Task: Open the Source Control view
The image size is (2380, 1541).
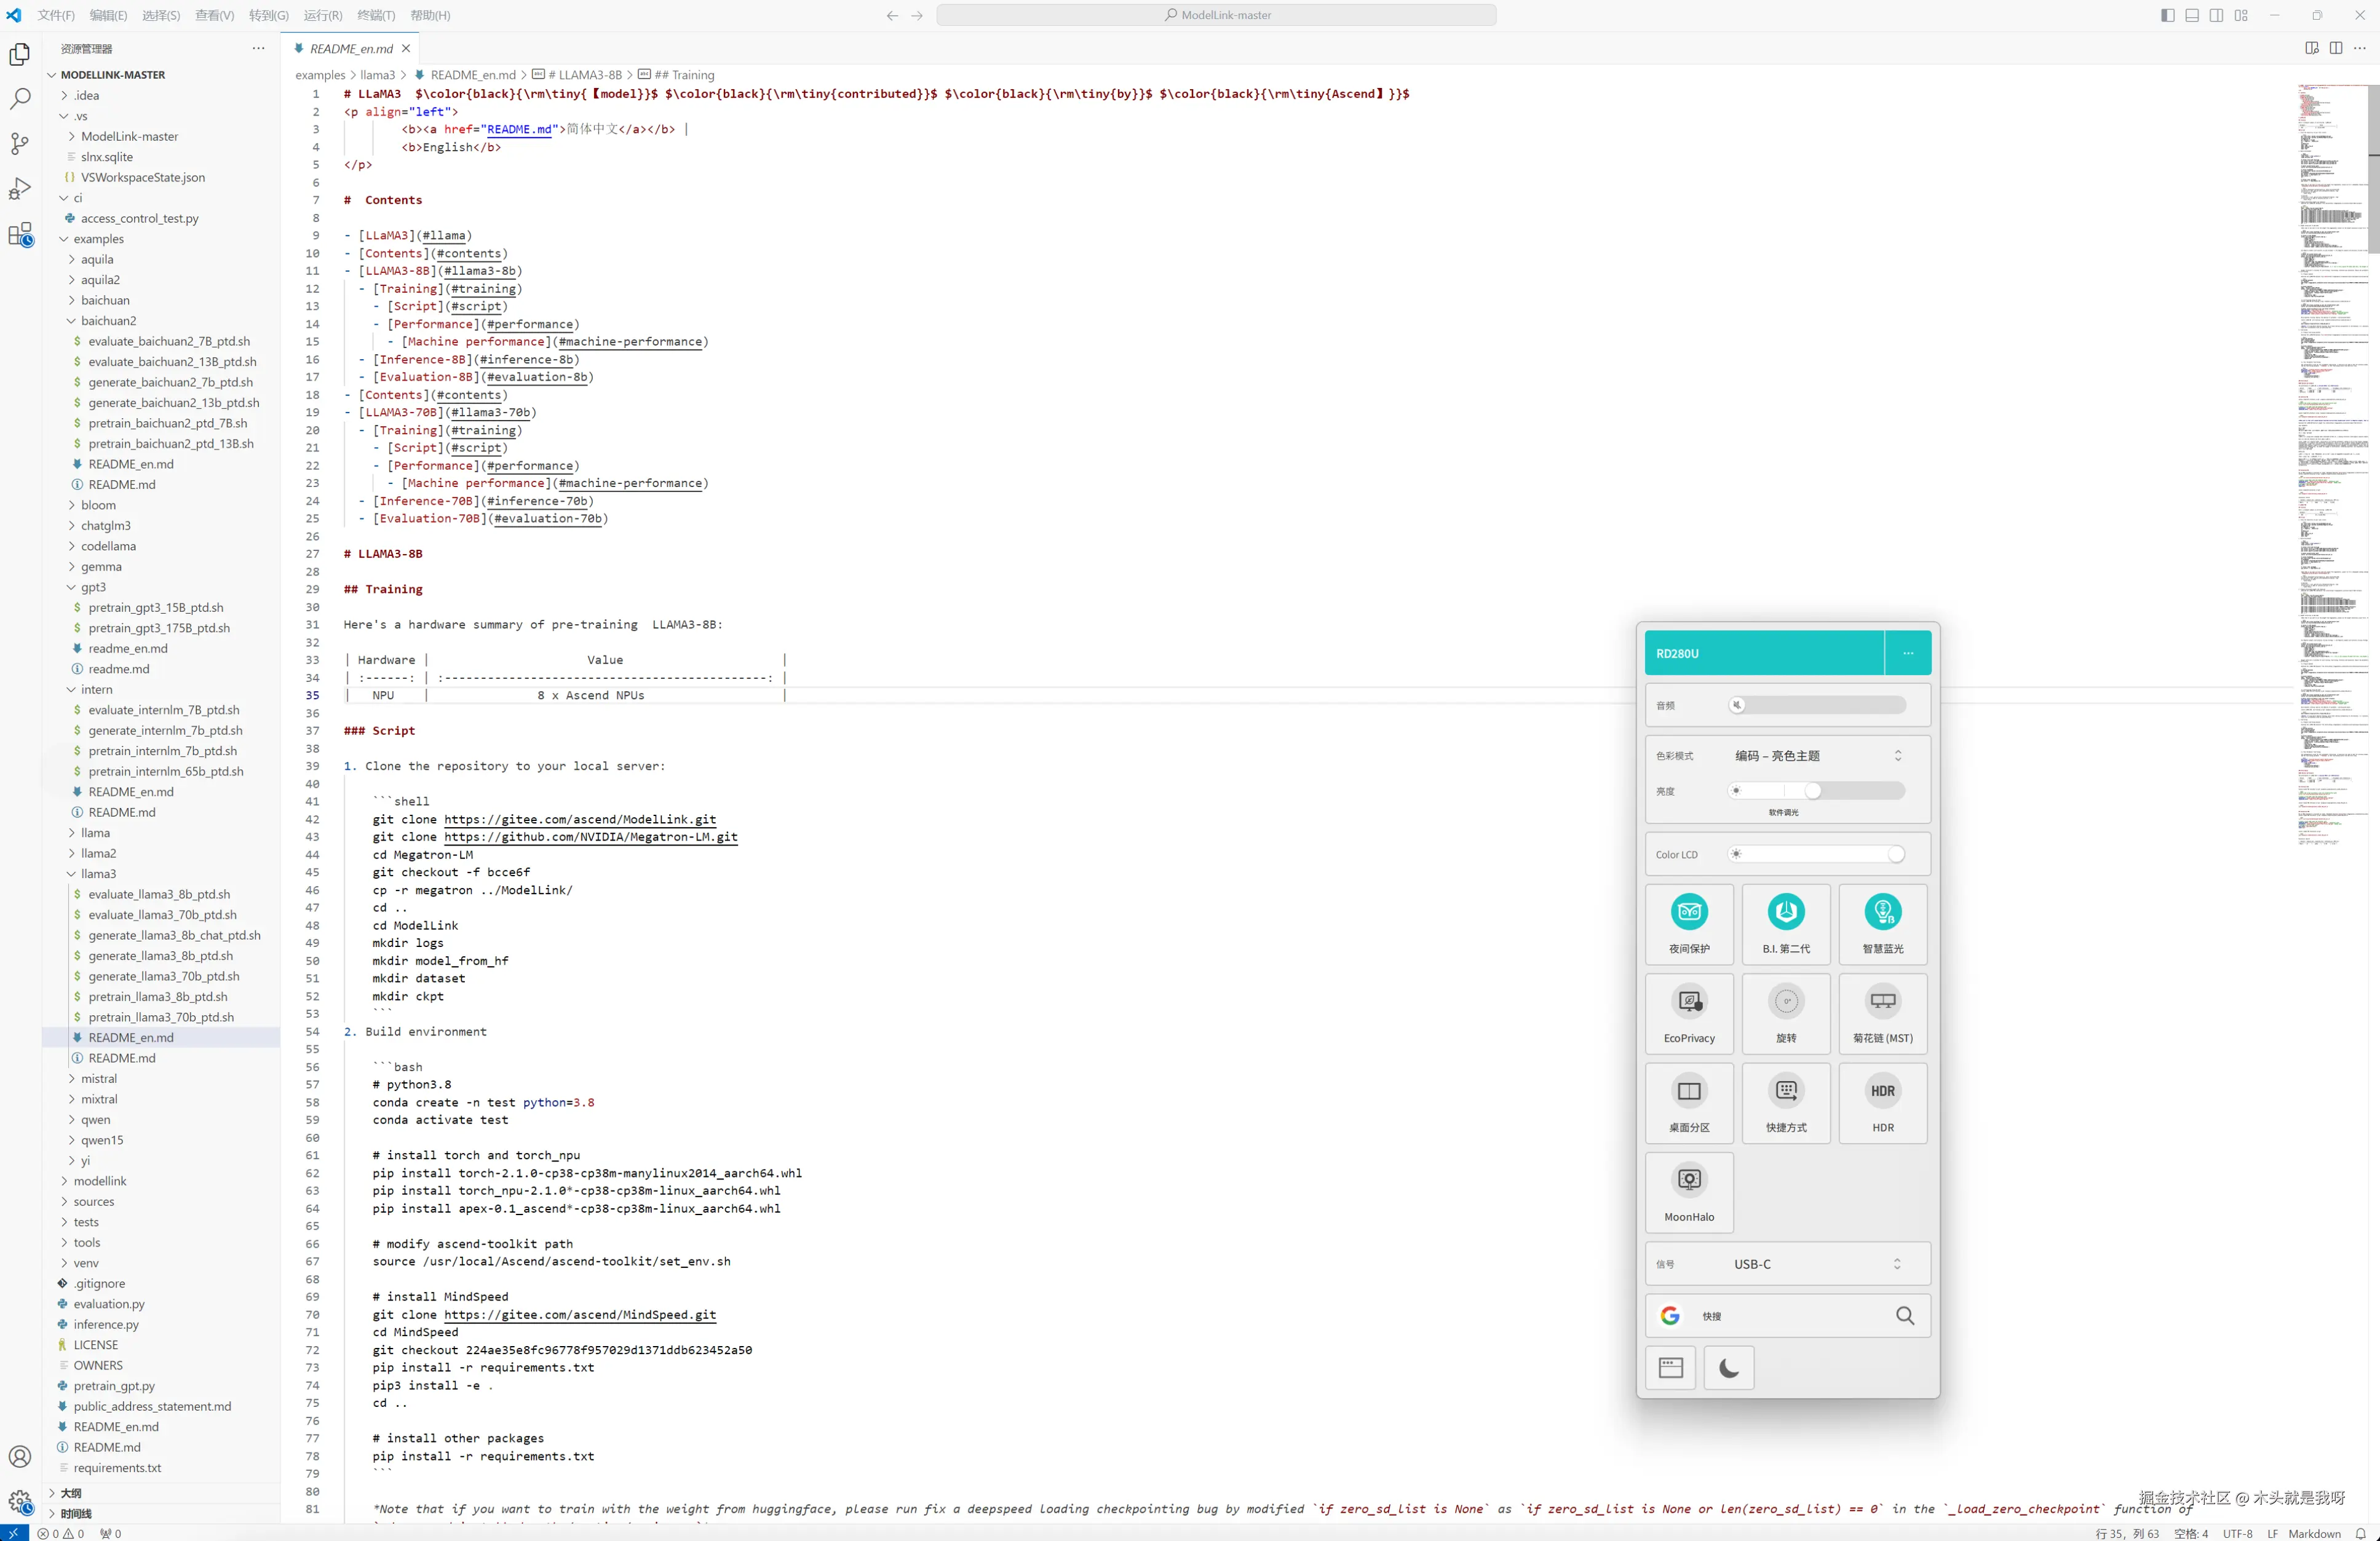Action: tap(20, 144)
